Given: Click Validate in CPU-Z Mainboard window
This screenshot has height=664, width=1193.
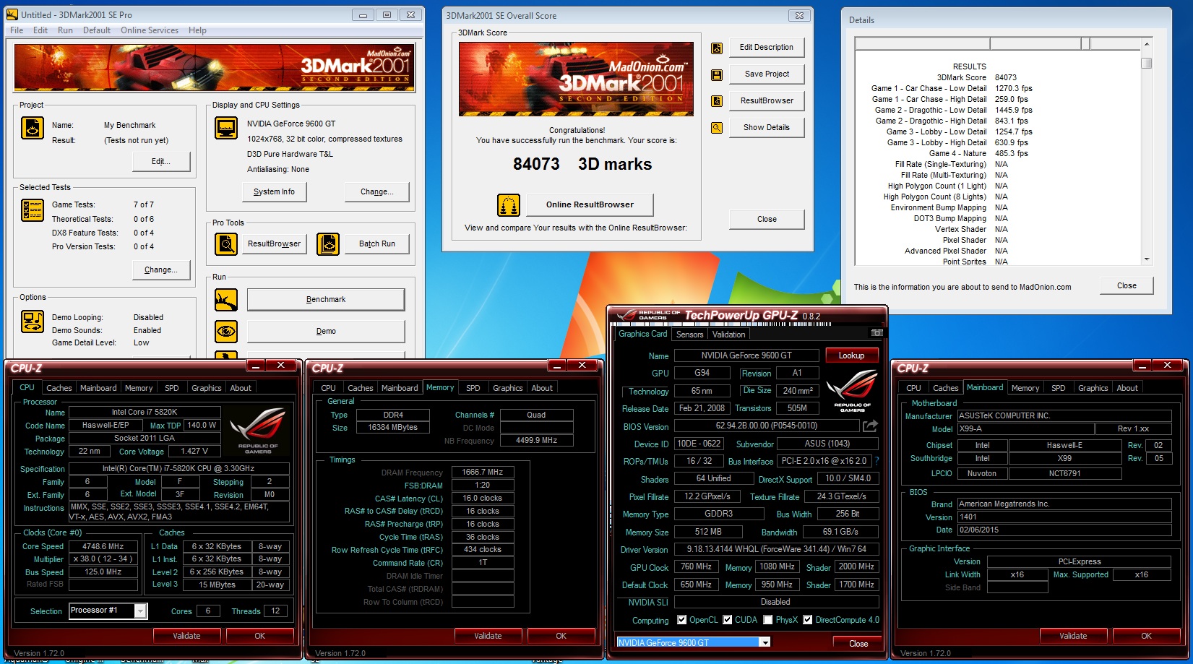Looking at the screenshot, I should [x=1073, y=636].
